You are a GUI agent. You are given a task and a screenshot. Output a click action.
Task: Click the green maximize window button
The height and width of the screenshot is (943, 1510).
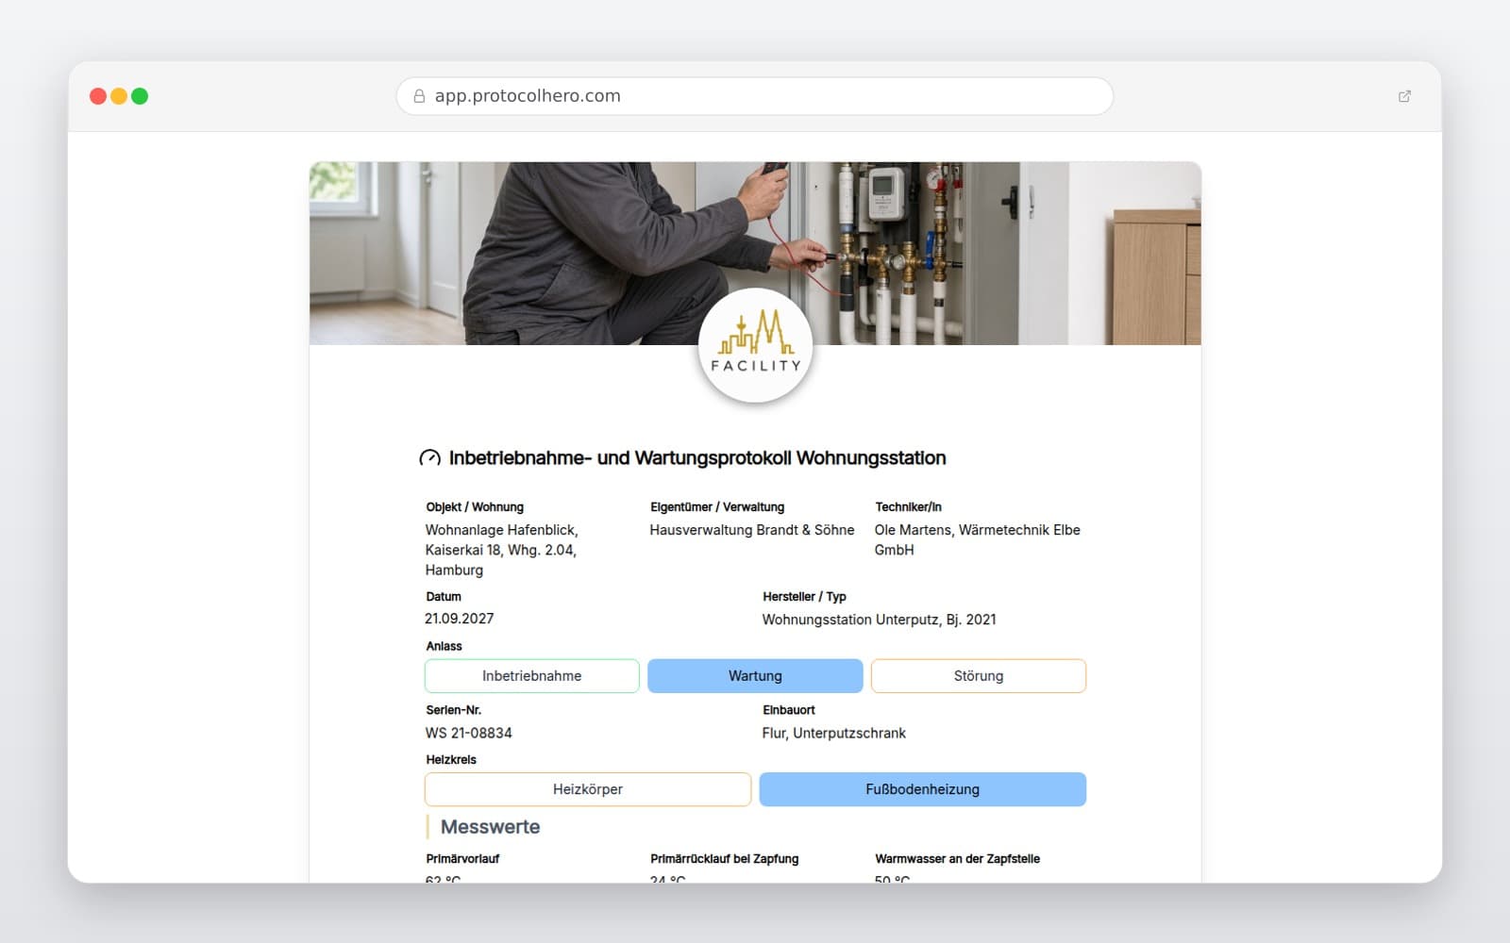pyautogui.click(x=140, y=96)
